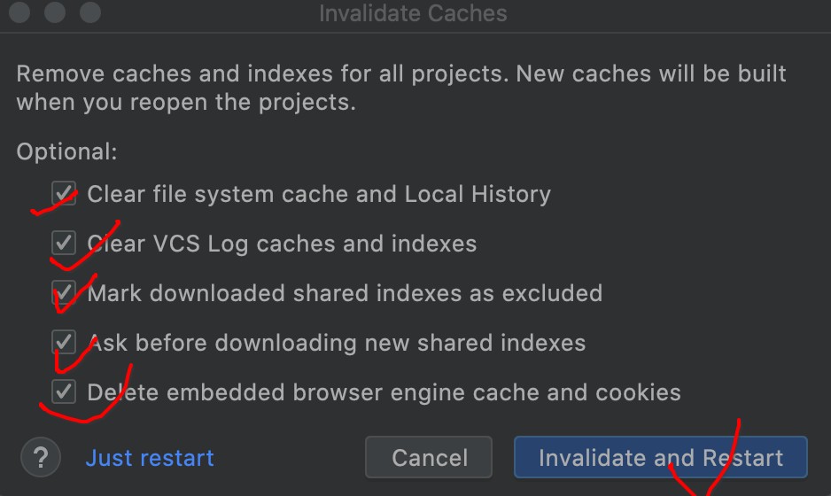Toggle the Ask before downloading checkbox
The image size is (831, 496).
coord(64,342)
